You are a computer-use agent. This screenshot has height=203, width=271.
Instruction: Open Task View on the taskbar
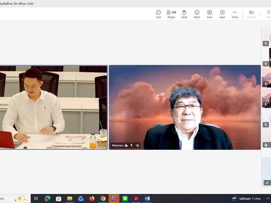[36, 198]
